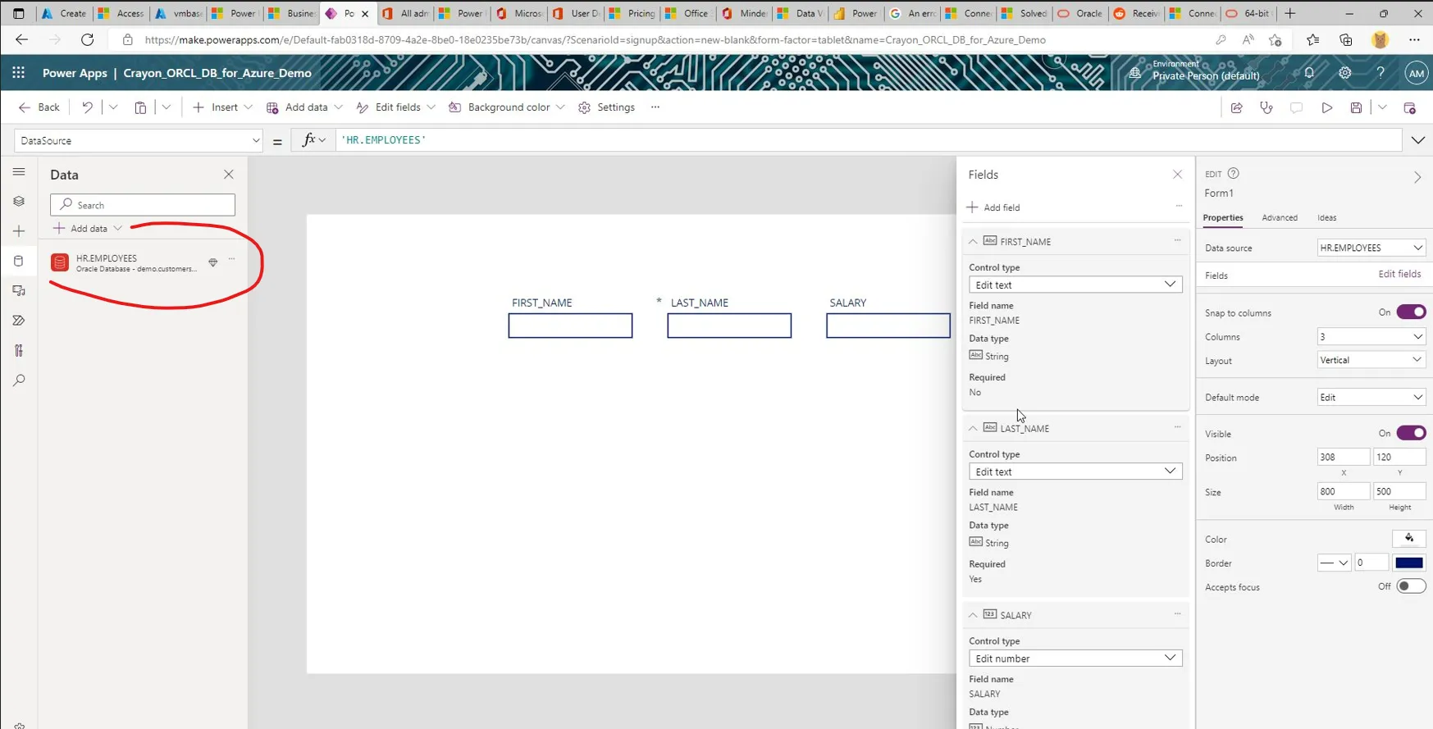Preview the app with Play icon
The height and width of the screenshot is (729, 1433).
coord(1326,107)
